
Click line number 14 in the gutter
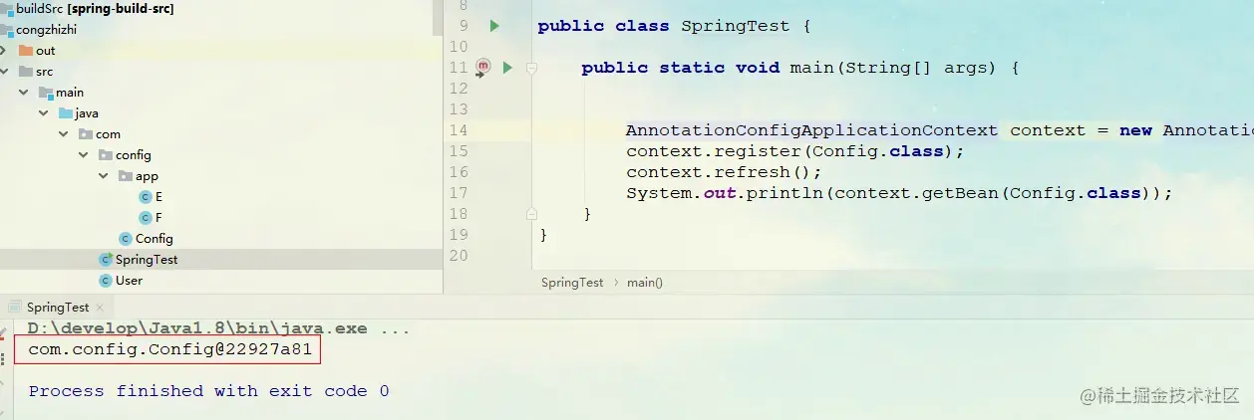[459, 130]
